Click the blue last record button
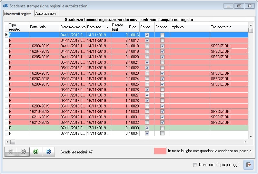The height and width of the screenshot is (174, 258). coord(48,151)
